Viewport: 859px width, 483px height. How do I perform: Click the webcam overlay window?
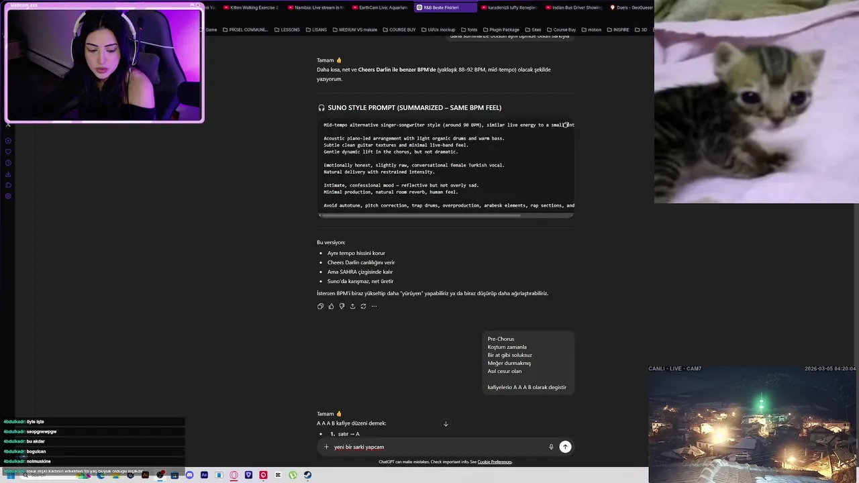[x=104, y=62]
